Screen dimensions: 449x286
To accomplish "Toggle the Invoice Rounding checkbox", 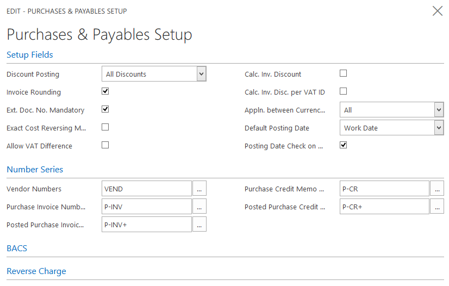I will [105, 91].
